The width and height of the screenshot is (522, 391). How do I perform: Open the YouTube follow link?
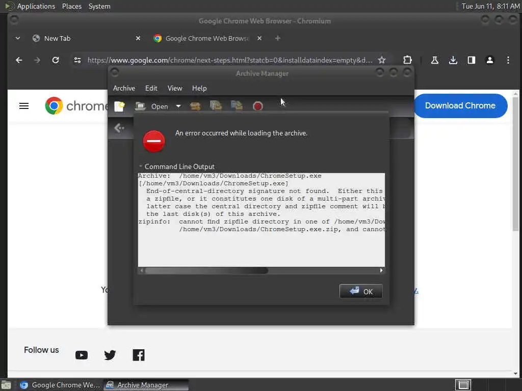click(81, 355)
